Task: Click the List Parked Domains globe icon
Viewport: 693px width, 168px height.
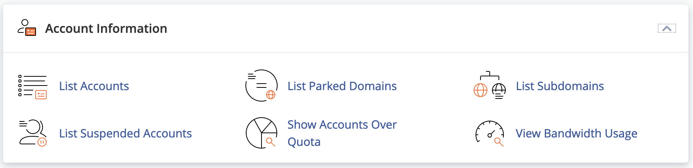Action: 262,86
